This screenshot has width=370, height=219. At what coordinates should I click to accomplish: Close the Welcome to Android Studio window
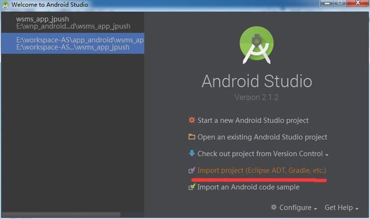click(x=357, y=3)
